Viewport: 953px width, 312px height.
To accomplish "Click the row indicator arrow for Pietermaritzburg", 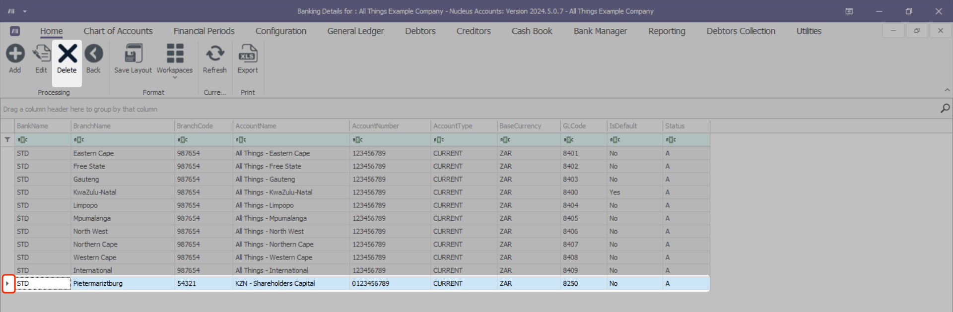I will (8, 284).
